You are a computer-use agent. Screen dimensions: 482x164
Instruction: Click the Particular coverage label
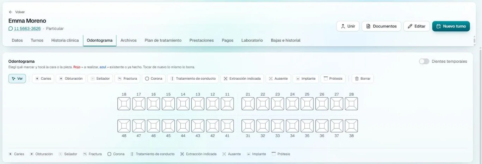[55, 29]
